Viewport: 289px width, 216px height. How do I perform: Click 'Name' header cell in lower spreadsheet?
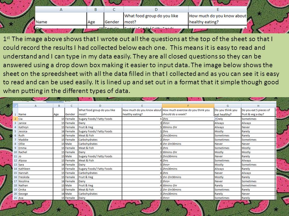pyautogui.click(x=36, y=112)
